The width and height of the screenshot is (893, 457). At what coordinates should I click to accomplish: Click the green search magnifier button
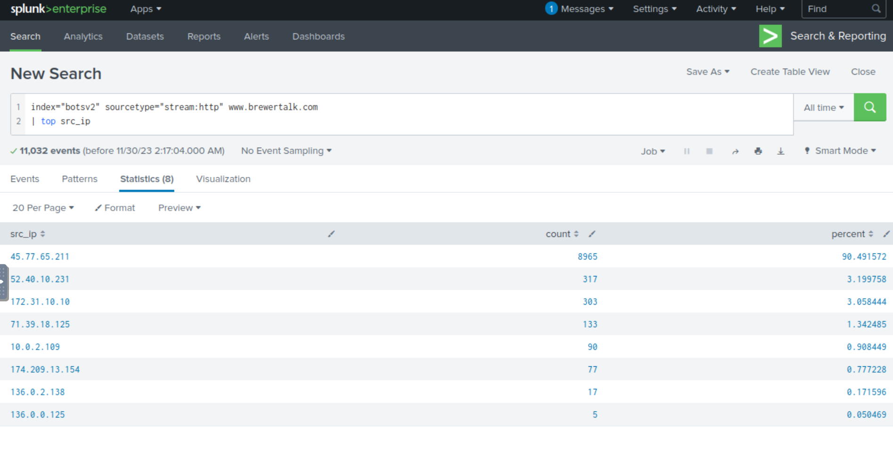pos(870,107)
